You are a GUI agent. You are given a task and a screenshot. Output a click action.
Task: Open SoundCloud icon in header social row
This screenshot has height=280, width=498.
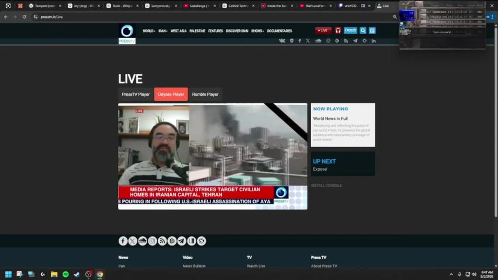[x=318, y=40]
